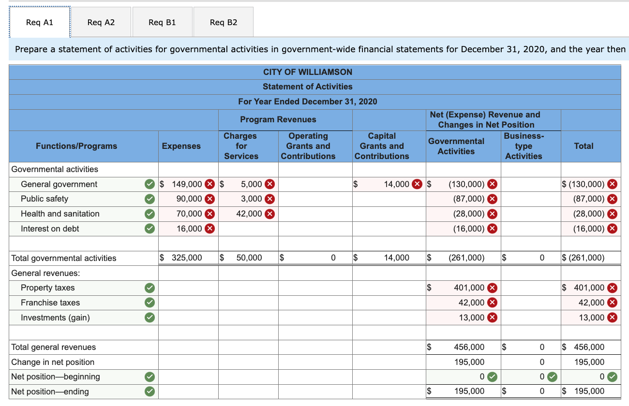The height and width of the screenshot is (406, 629).
Task: Go to the Req B2 tab
Action: 224,22
